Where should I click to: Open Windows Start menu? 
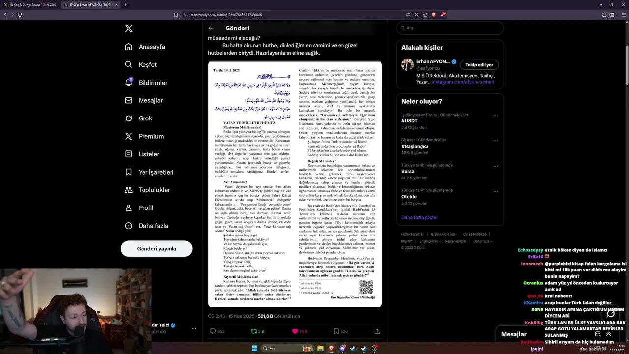point(255,348)
